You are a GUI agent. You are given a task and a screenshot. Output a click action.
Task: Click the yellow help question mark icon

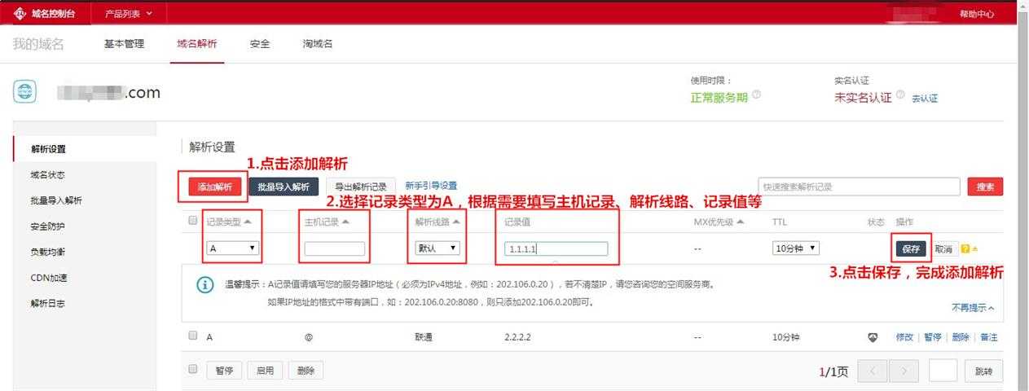(x=965, y=249)
